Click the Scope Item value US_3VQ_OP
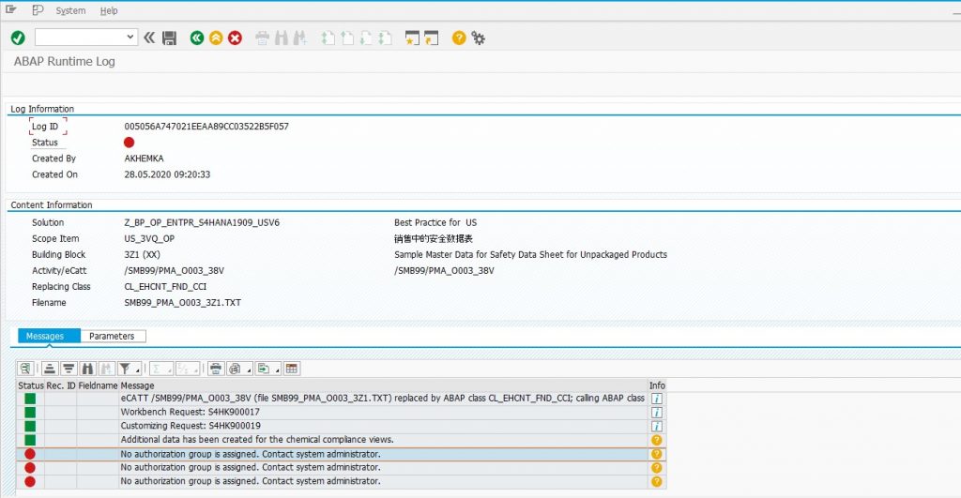Viewport: 961px width, 498px height. click(149, 238)
